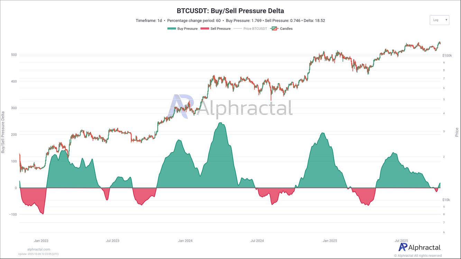Enable the Price BTCUSDT legend line
This screenshot has height=259, width=461.
(255, 29)
